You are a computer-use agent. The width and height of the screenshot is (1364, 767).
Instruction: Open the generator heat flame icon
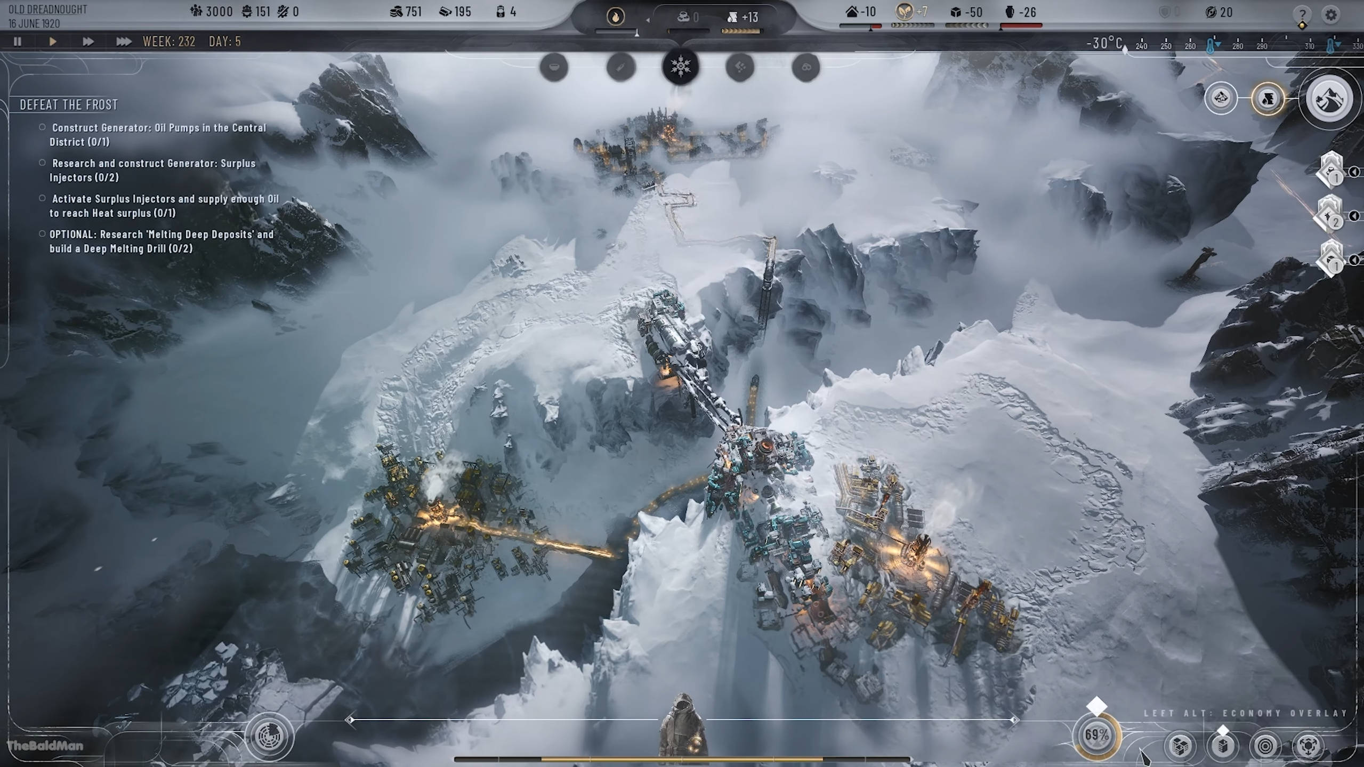[616, 17]
